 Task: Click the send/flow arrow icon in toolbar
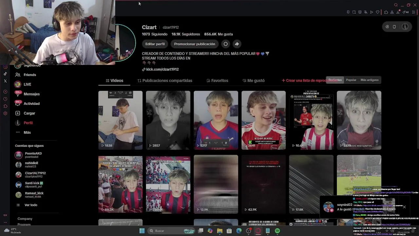point(372,12)
